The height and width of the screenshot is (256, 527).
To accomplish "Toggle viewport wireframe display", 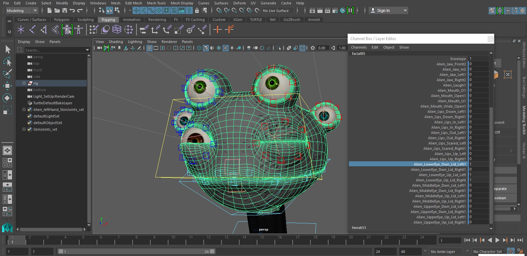I will click(x=199, y=48).
